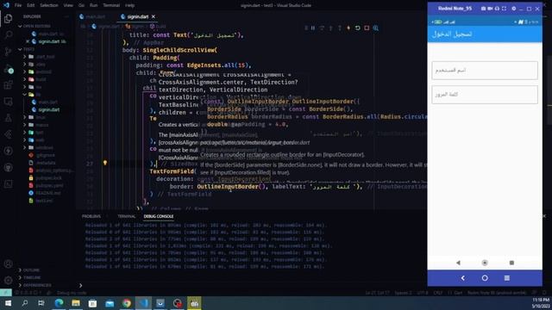552x310 pixels.
Task: Open settings gear in Redmi Note window
Action: pos(514,9)
